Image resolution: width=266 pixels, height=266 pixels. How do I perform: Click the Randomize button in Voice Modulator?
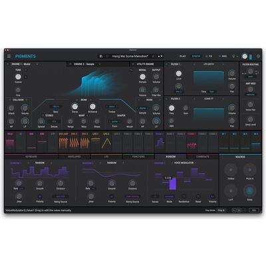[x=184, y=196]
